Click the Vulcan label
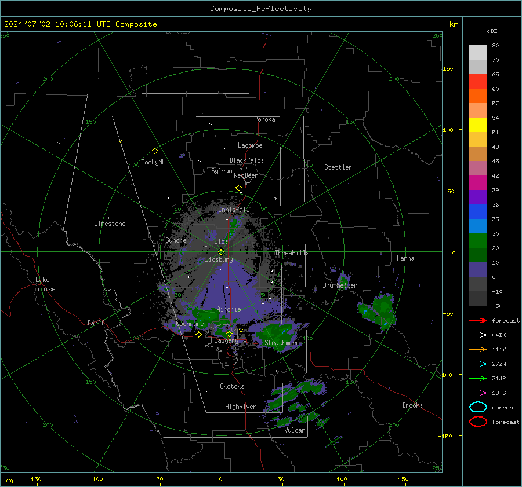522x487 pixels. pyautogui.click(x=295, y=430)
